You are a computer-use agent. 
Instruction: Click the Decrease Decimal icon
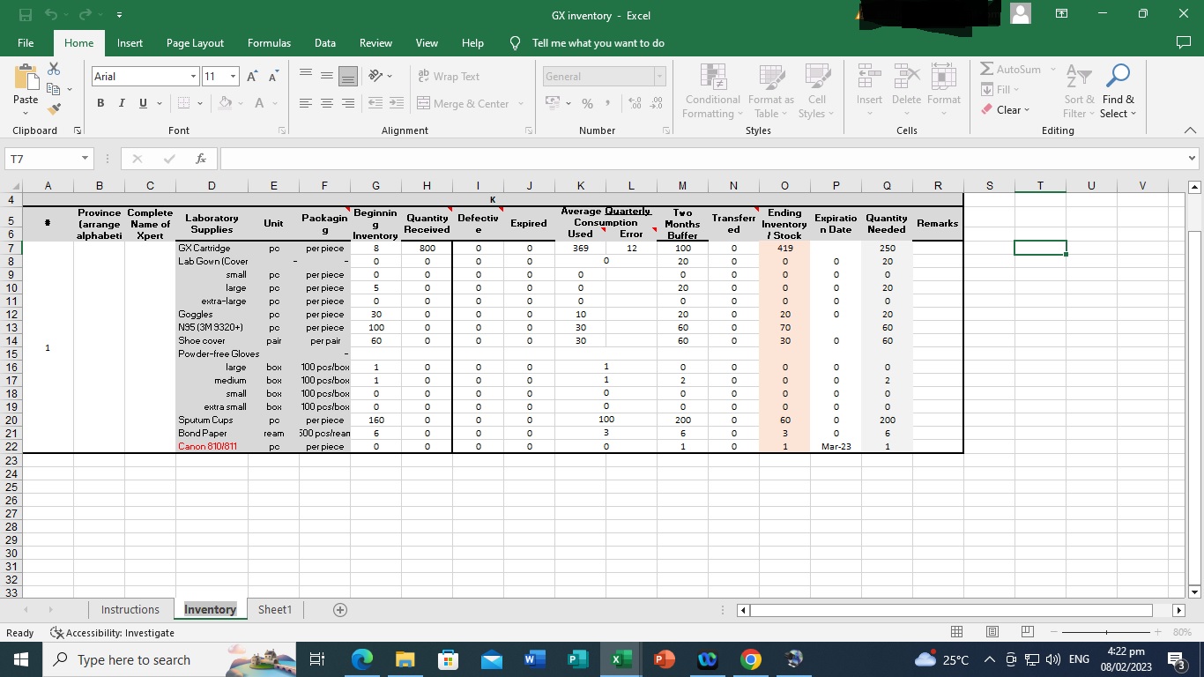[656, 103]
